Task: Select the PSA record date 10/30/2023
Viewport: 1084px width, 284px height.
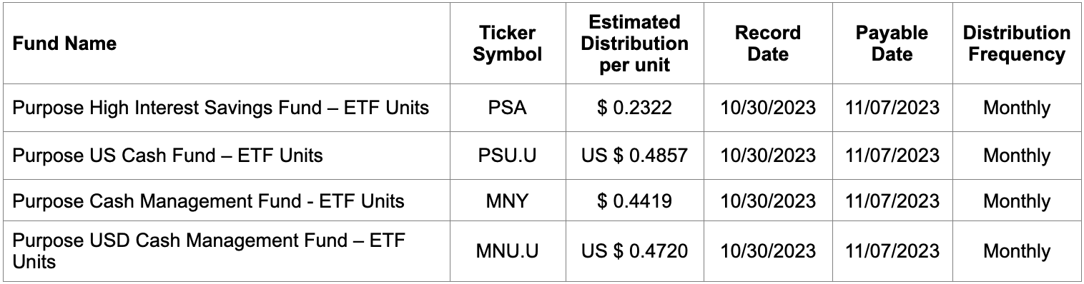Action: 768,108
